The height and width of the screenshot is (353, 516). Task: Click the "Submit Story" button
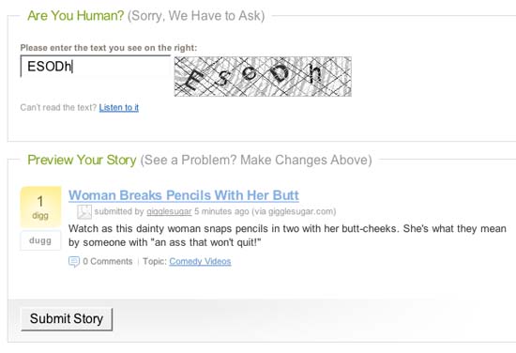67,319
